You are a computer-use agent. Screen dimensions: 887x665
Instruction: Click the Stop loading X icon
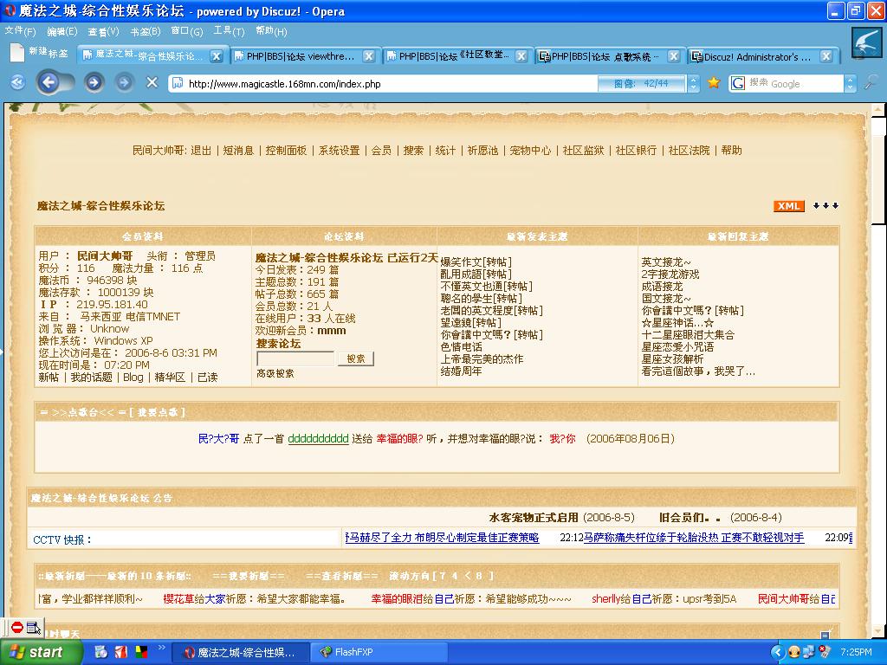[152, 83]
